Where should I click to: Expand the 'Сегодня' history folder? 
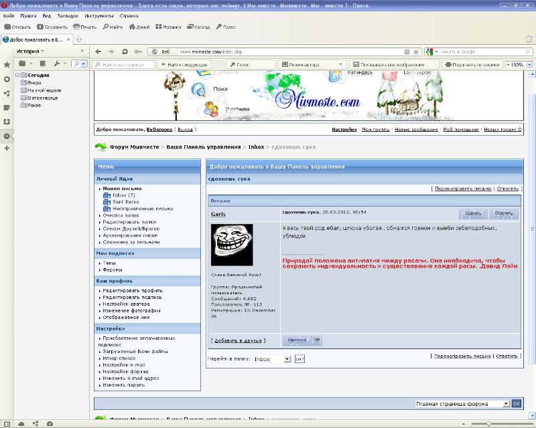click(x=17, y=75)
